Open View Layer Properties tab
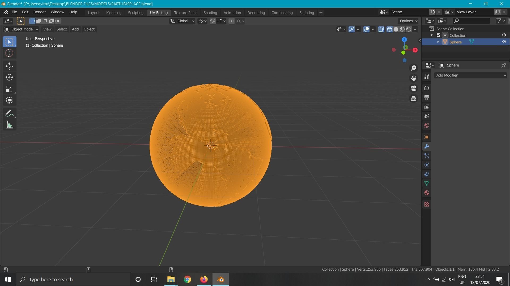The image size is (510, 286). [x=427, y=107]
